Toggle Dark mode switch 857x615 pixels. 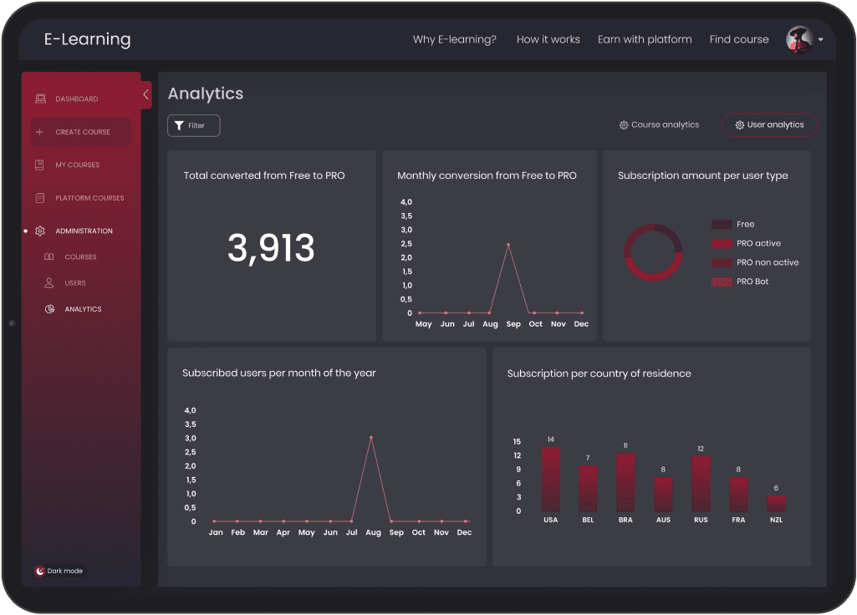click(40, 572)
